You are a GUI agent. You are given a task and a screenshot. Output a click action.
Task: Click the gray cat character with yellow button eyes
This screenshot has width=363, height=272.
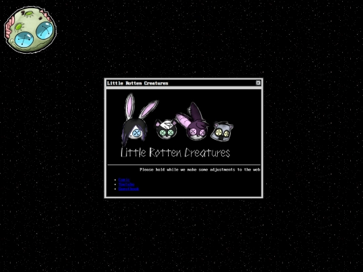222,132
